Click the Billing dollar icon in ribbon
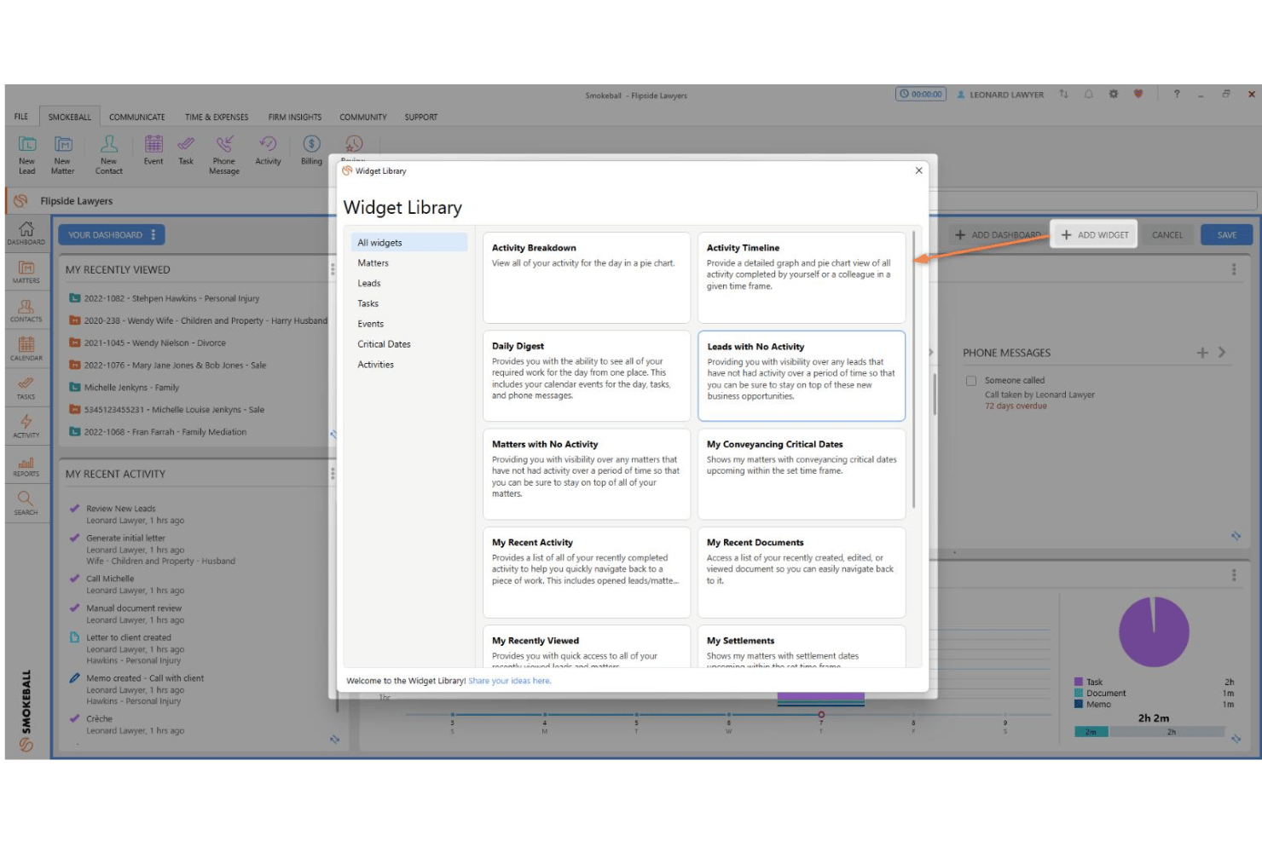 (312, 149)
